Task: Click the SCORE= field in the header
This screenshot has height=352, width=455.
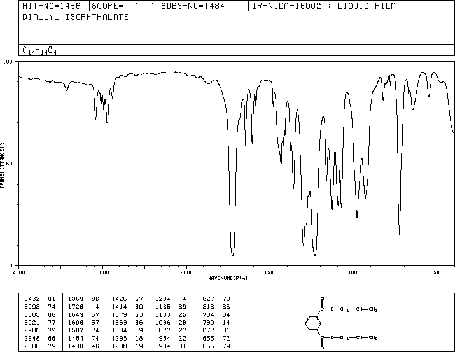Action: pos(123,6)
